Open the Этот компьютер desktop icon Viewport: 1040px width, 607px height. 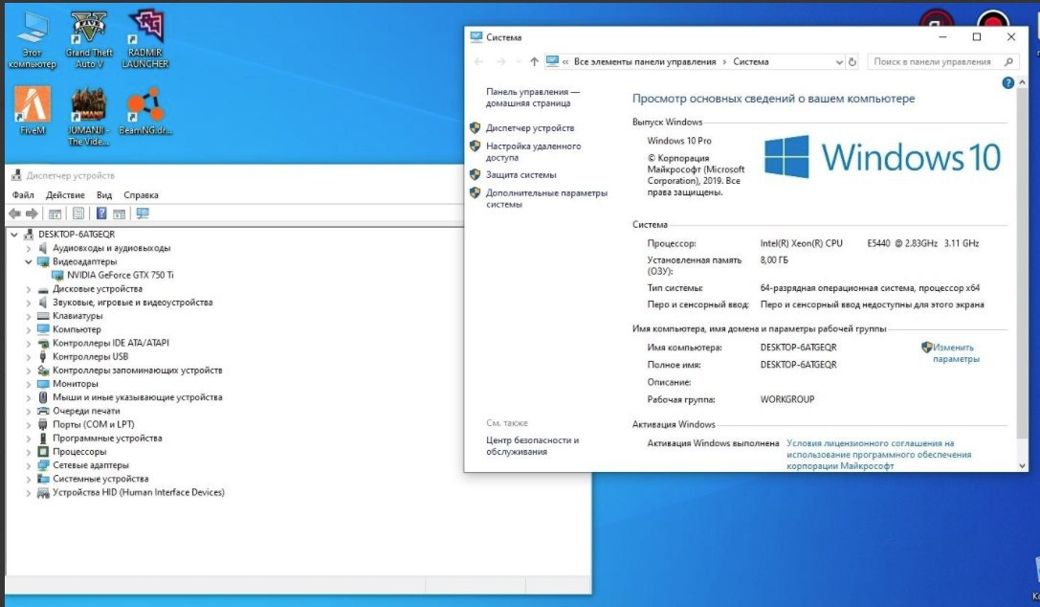point(32,40)
